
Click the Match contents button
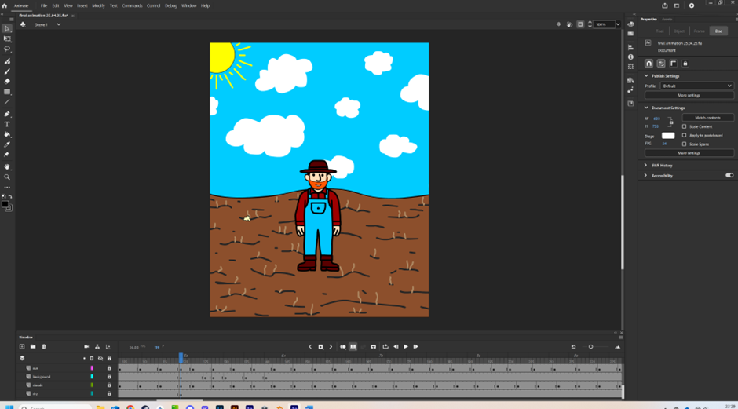click(707, 118)
